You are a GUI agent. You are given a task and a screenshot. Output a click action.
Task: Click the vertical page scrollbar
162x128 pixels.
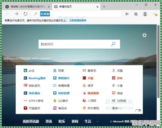coord(158,61)
